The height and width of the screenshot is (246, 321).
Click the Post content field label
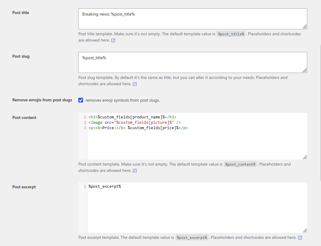pyautogui.click(x=24, y=117)
